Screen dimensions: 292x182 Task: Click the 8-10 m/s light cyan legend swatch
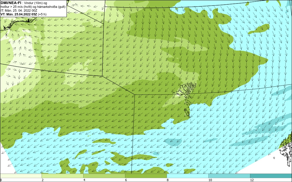[x=188, y=176]
